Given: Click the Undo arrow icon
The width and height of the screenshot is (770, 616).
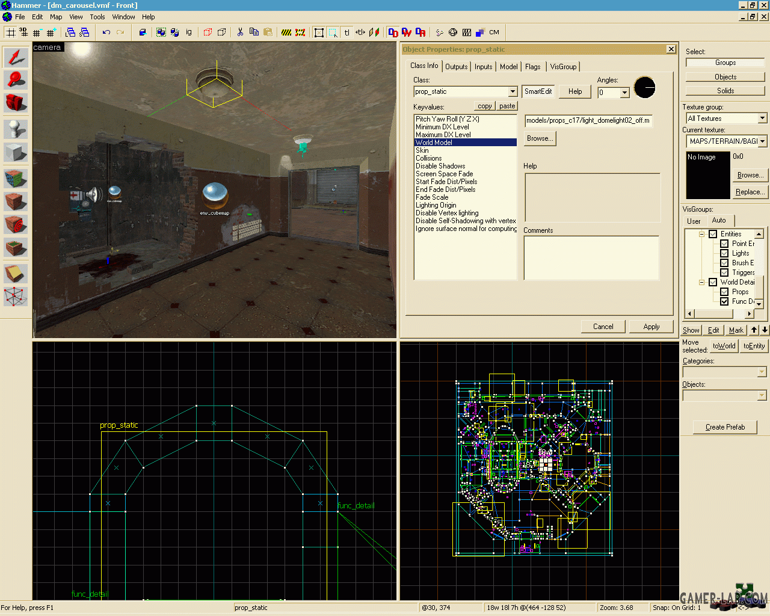Looking at the screenshot, I should 106,32.
